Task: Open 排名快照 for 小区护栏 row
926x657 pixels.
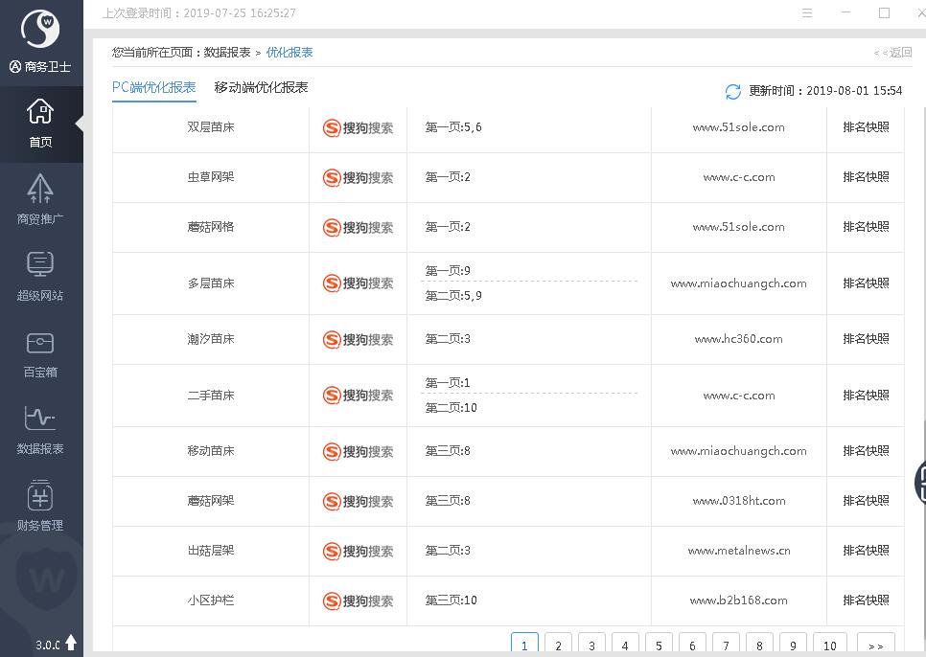Action: pyautogui.click(x=866, y=600)
